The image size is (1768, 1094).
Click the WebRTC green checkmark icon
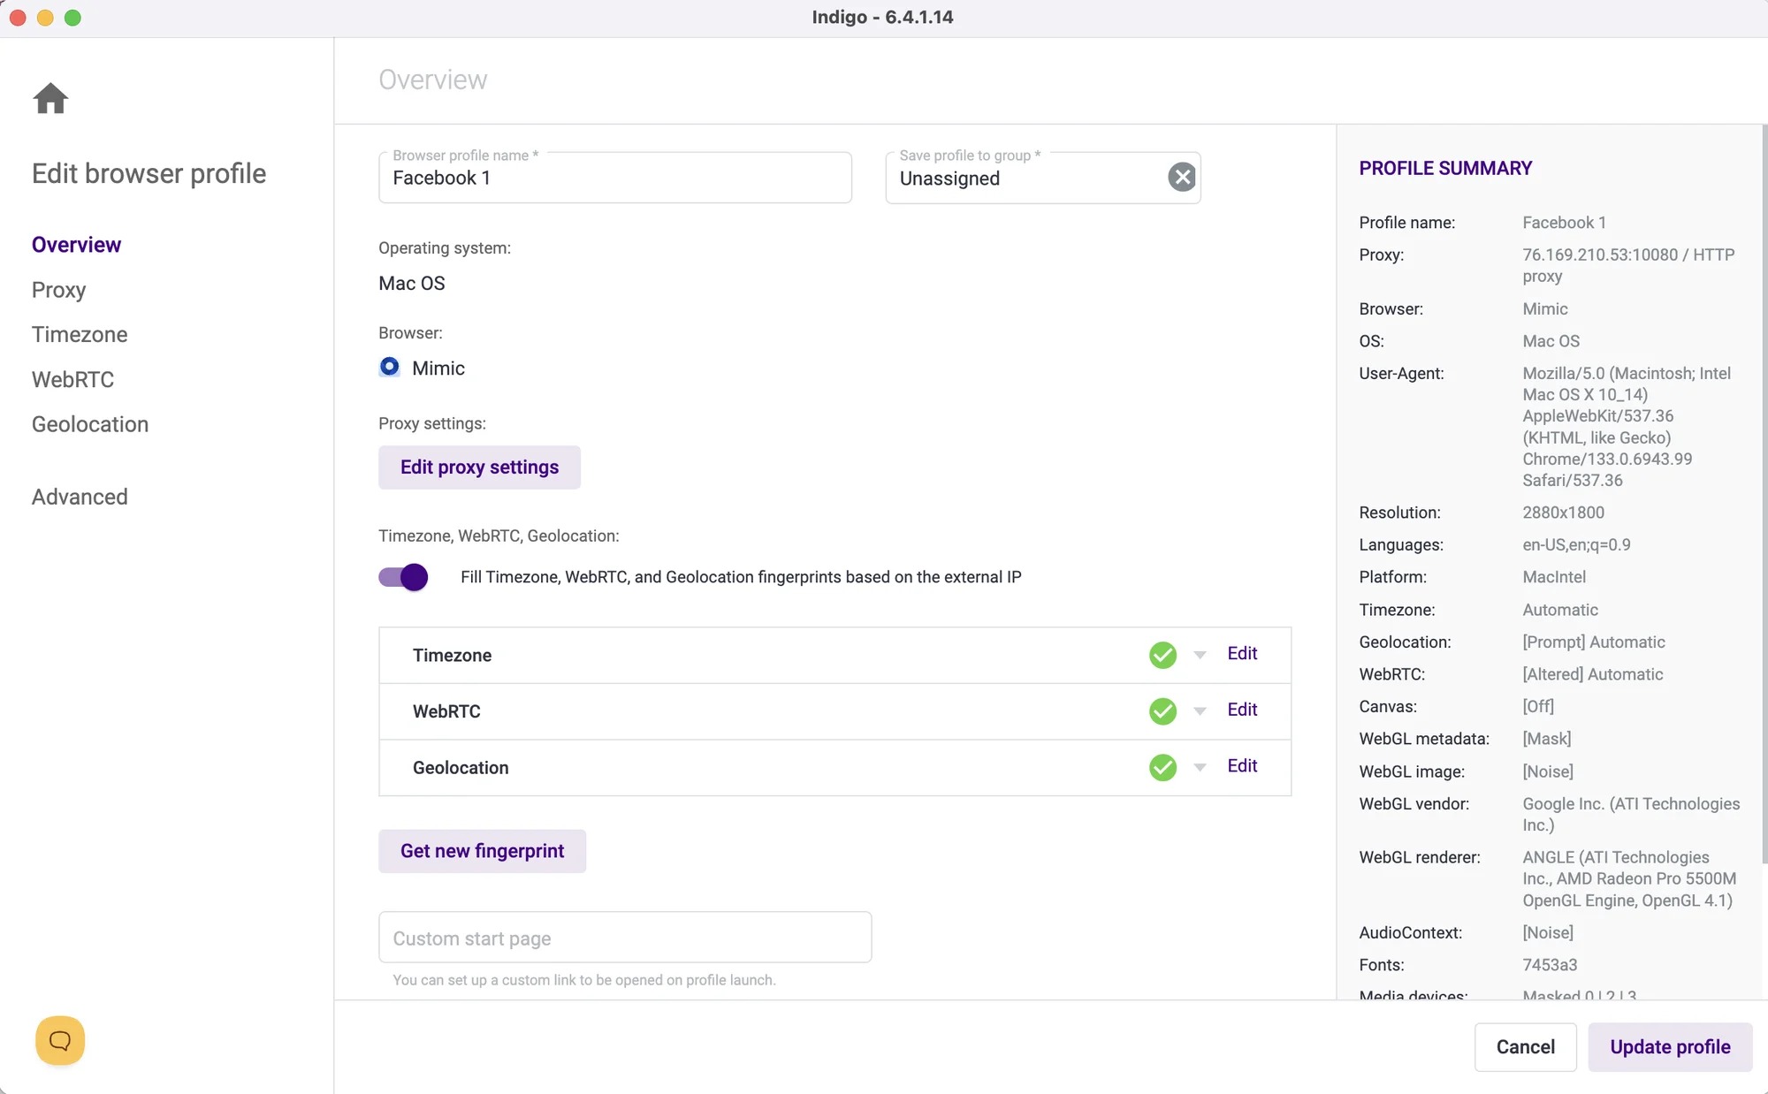pyautogui.click(x=1162, y=710)
